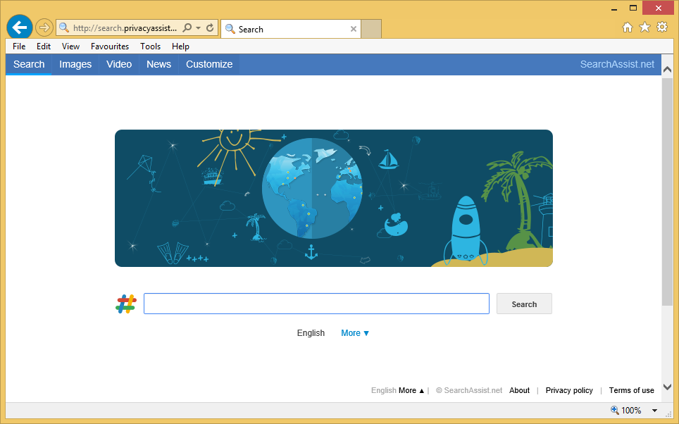The height and width of the screenshot is (424, 679).
Task: Click the browser Back arrow button
Action: 19,27
